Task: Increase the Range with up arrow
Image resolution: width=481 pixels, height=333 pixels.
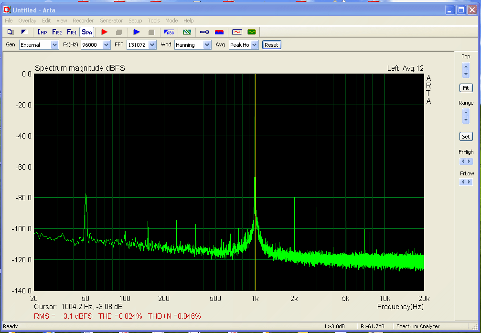Action: point(466,113)
